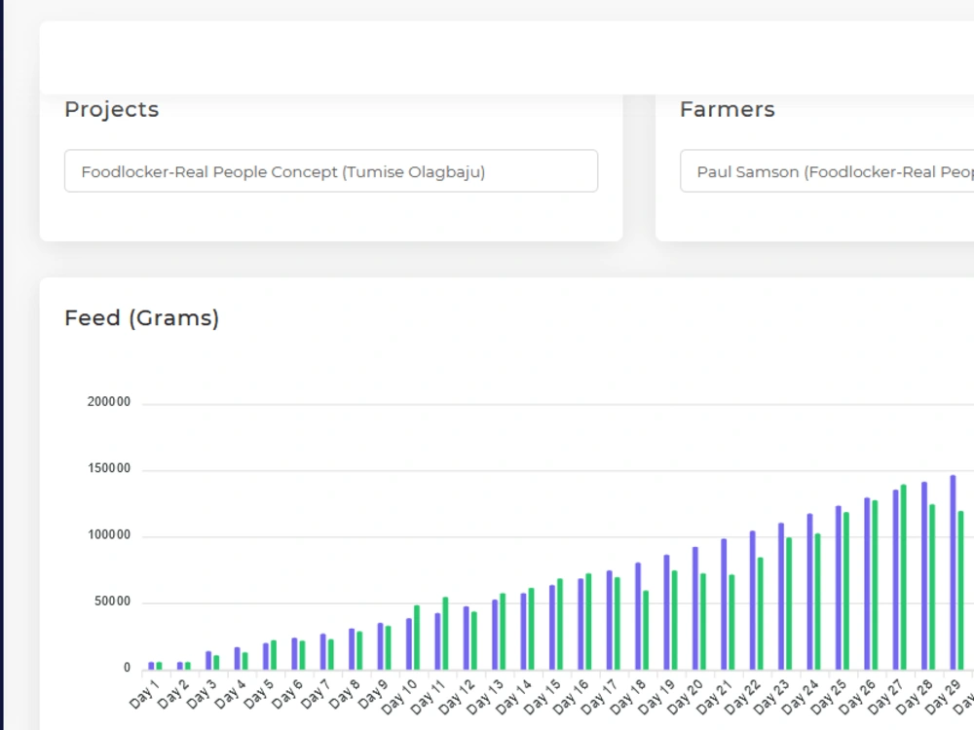Image resolution: width=974 pixels, height=730 pixels.
Task: Click the purple bar for Day 21
Action: pos(724,604)
